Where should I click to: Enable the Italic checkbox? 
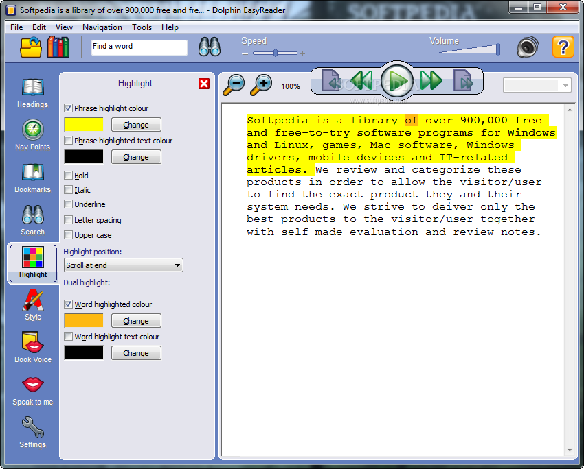68,189
